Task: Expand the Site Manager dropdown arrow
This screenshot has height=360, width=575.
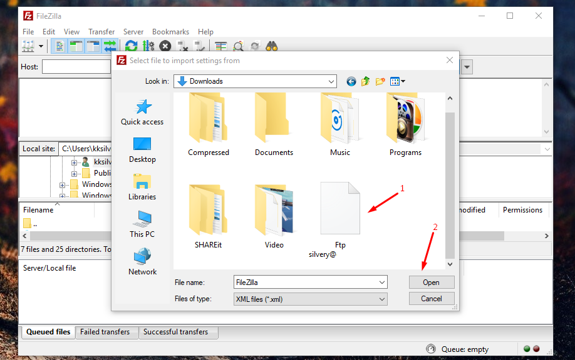Action: point(41,46)
